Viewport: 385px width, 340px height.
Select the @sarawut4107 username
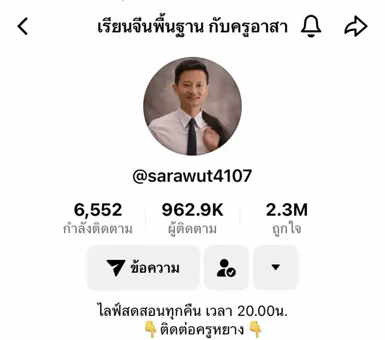point(192,176)
